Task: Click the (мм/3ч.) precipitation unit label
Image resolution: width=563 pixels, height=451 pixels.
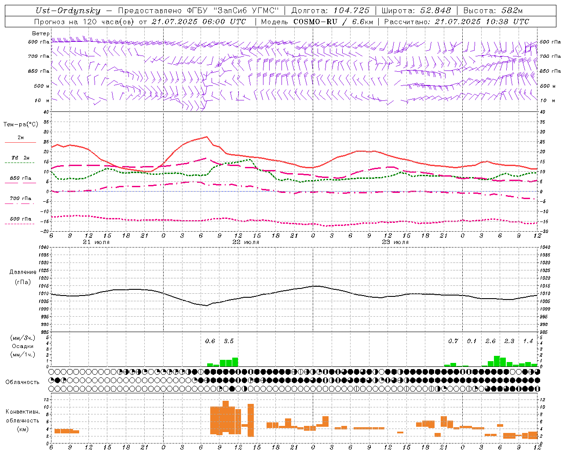Action: [23, 338]
